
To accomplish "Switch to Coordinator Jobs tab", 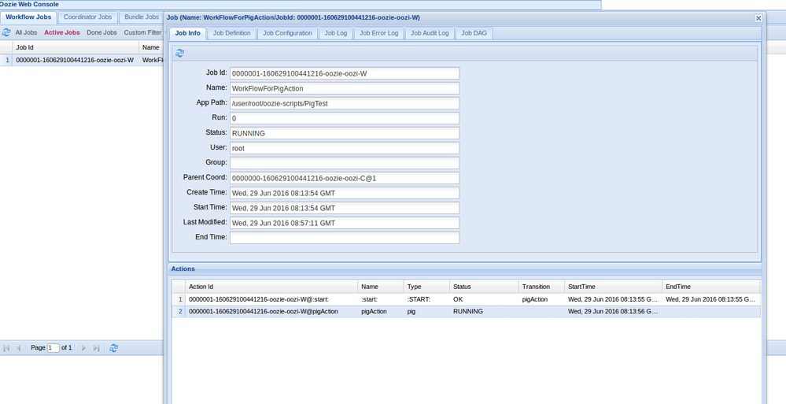I will [x=87, y=17].
